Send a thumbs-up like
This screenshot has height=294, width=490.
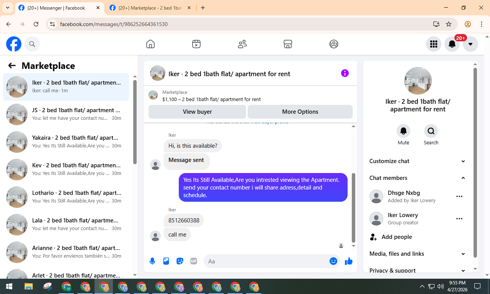click(x=348, y=261)
